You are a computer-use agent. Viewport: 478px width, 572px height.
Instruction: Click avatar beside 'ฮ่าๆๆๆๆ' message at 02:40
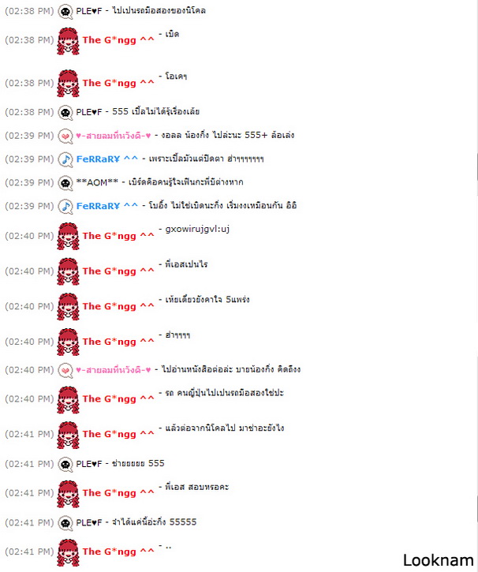tap(68, 342)
